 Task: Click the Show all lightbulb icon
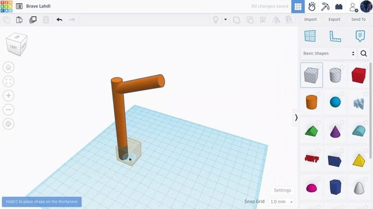[216, 20]
